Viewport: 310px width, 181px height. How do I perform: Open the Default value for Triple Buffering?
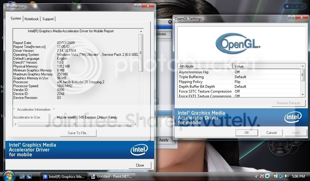[240, 77]
